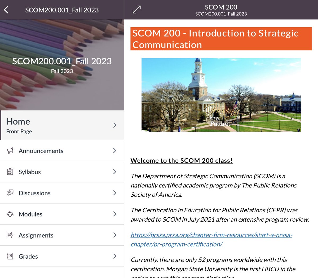This screenshot has width=318, height=278.
Task: Open the Discussions menu item
Action: tap(62, 193)
